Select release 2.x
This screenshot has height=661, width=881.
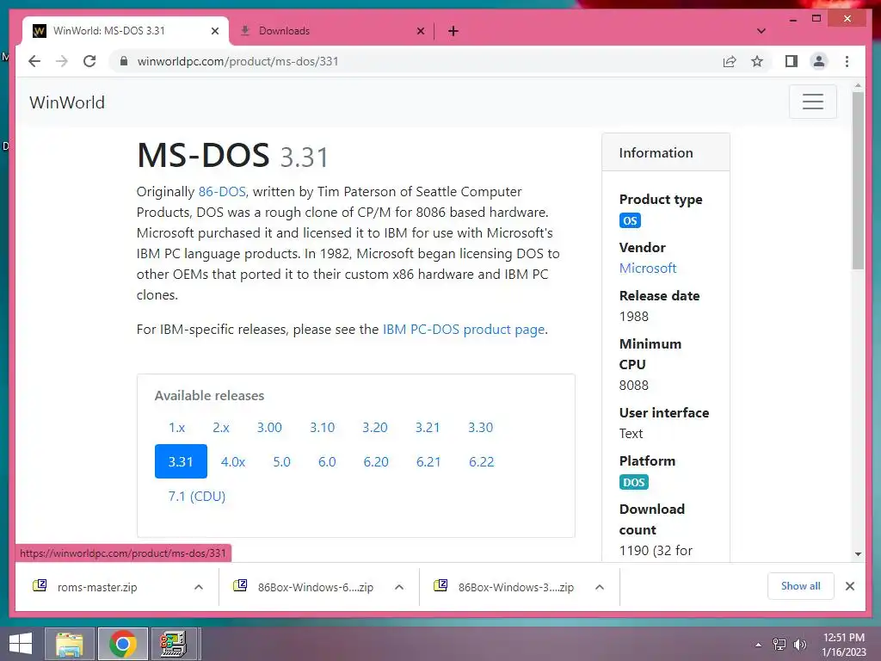[x=221, y=427]
